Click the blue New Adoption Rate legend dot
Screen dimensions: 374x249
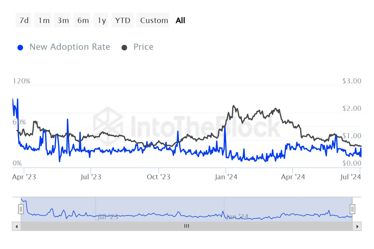20,48
